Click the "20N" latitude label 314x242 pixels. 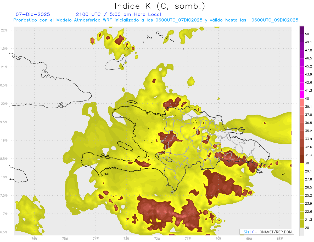pyautogui.click(x=4, y=104)
